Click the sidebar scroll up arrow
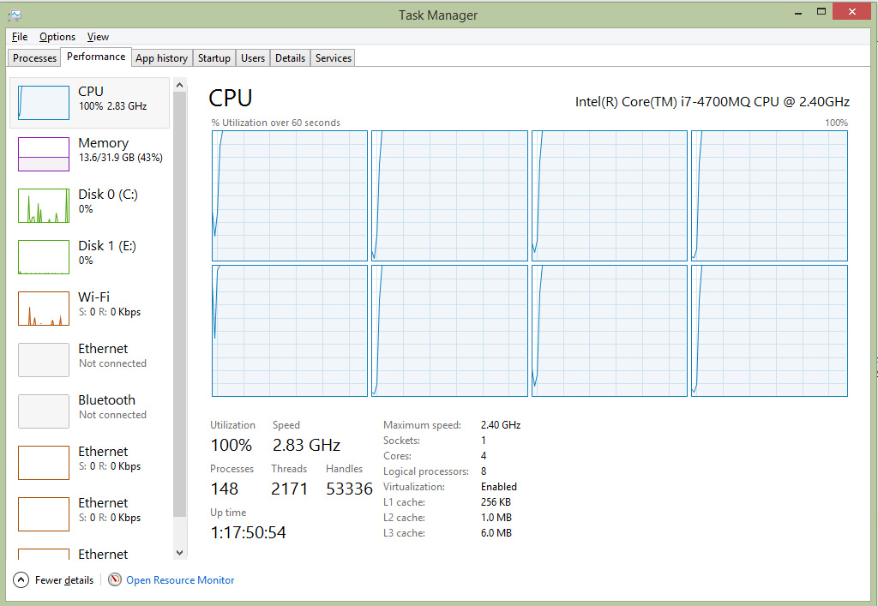The image size is (878, 606). pyautogui.click(x=180, y=85)
